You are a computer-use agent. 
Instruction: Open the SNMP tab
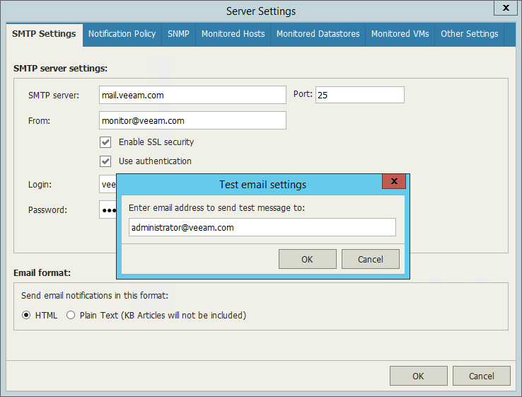tap(178, 34)
